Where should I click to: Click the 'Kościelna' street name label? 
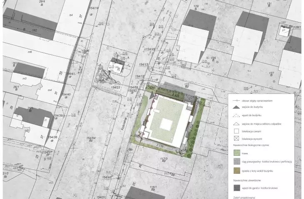point(124,125)
